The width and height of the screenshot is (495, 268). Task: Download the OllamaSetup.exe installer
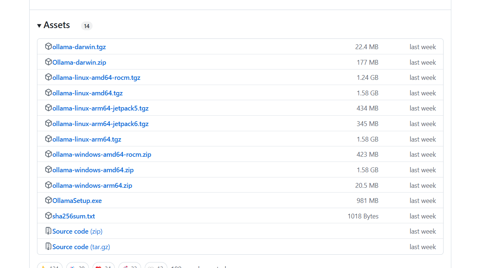(77, 201)
